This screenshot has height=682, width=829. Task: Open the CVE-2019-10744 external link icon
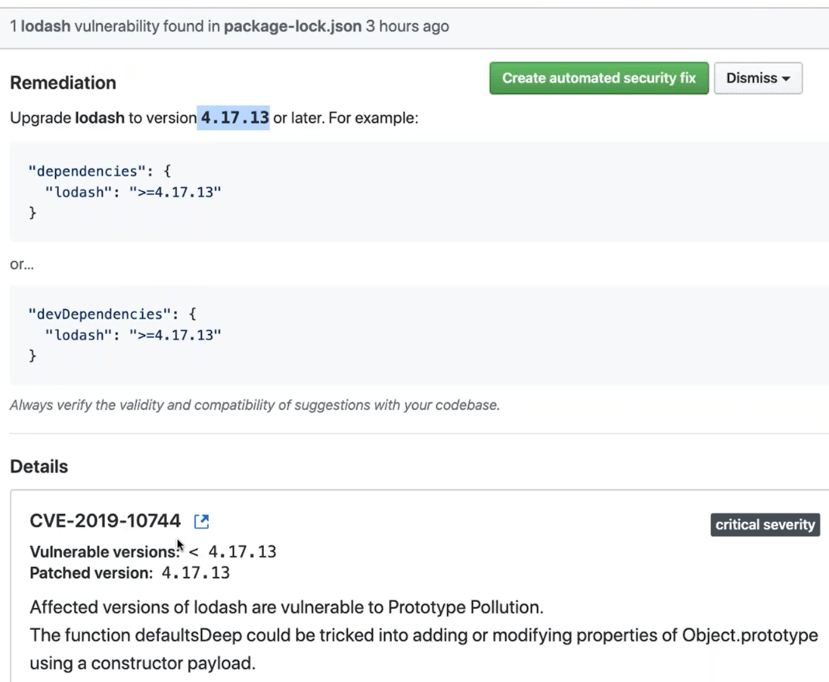pos(202,522)
